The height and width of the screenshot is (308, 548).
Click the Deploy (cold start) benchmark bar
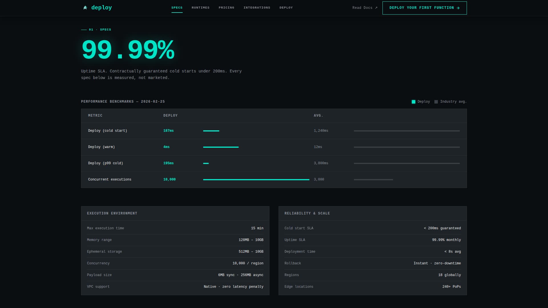click(211, 131)
